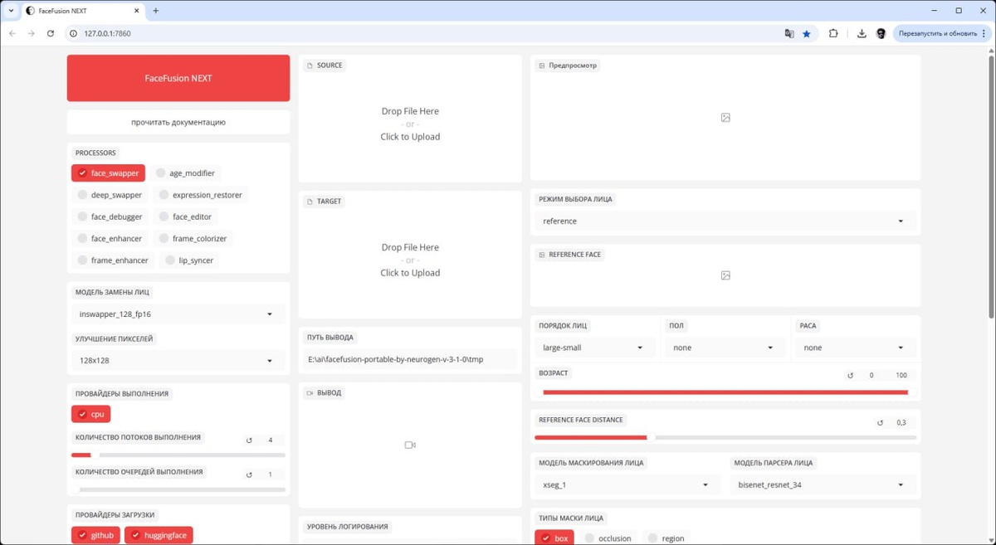Click the SOURCE drop file upload area
Image resolution: width=996 pixels, height=545 pixels.
[410, 124]
